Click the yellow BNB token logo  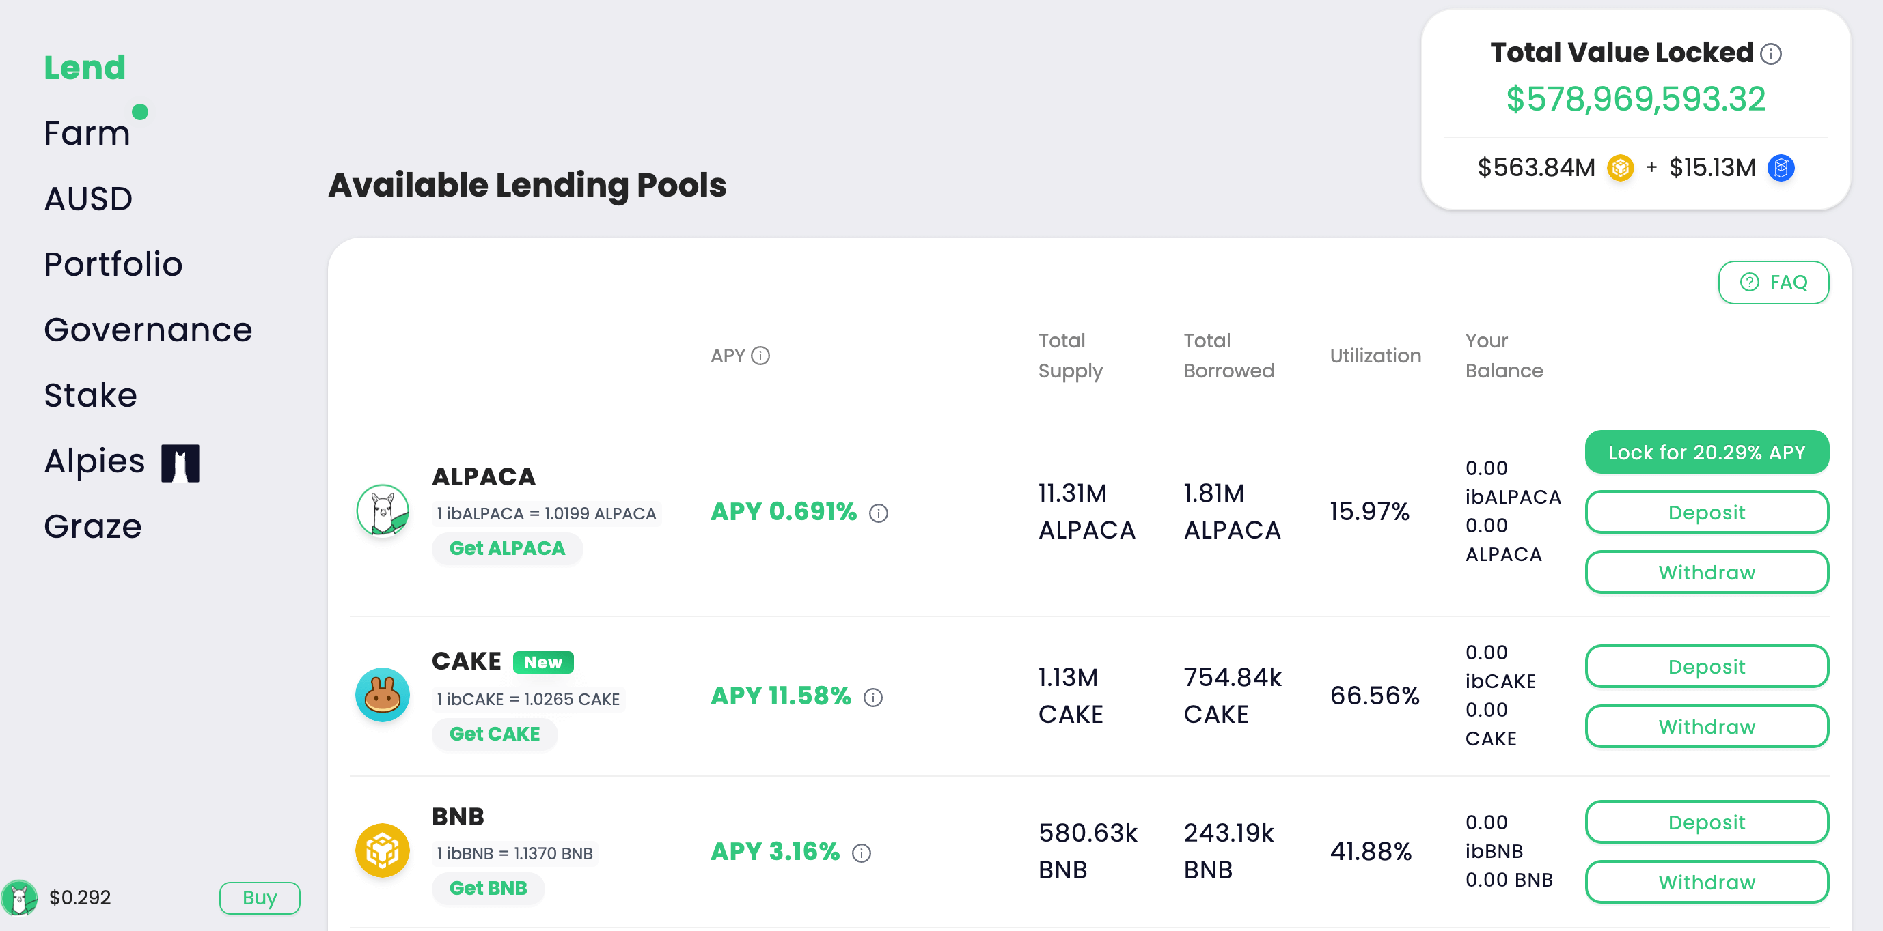(383, 850)
